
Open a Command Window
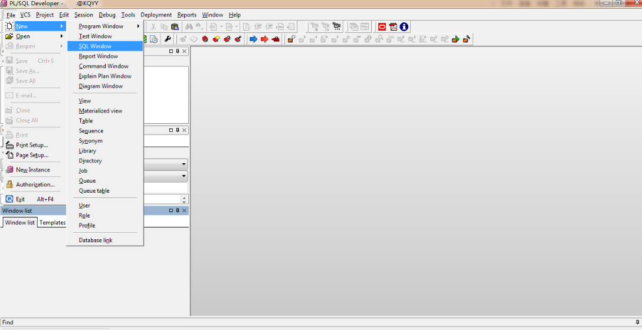coord(105,66)
